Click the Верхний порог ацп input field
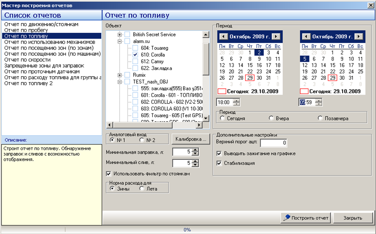376x234 pixels. click(273, 143)
